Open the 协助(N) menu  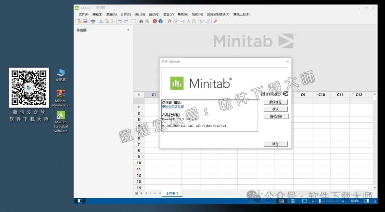[197, 15]
